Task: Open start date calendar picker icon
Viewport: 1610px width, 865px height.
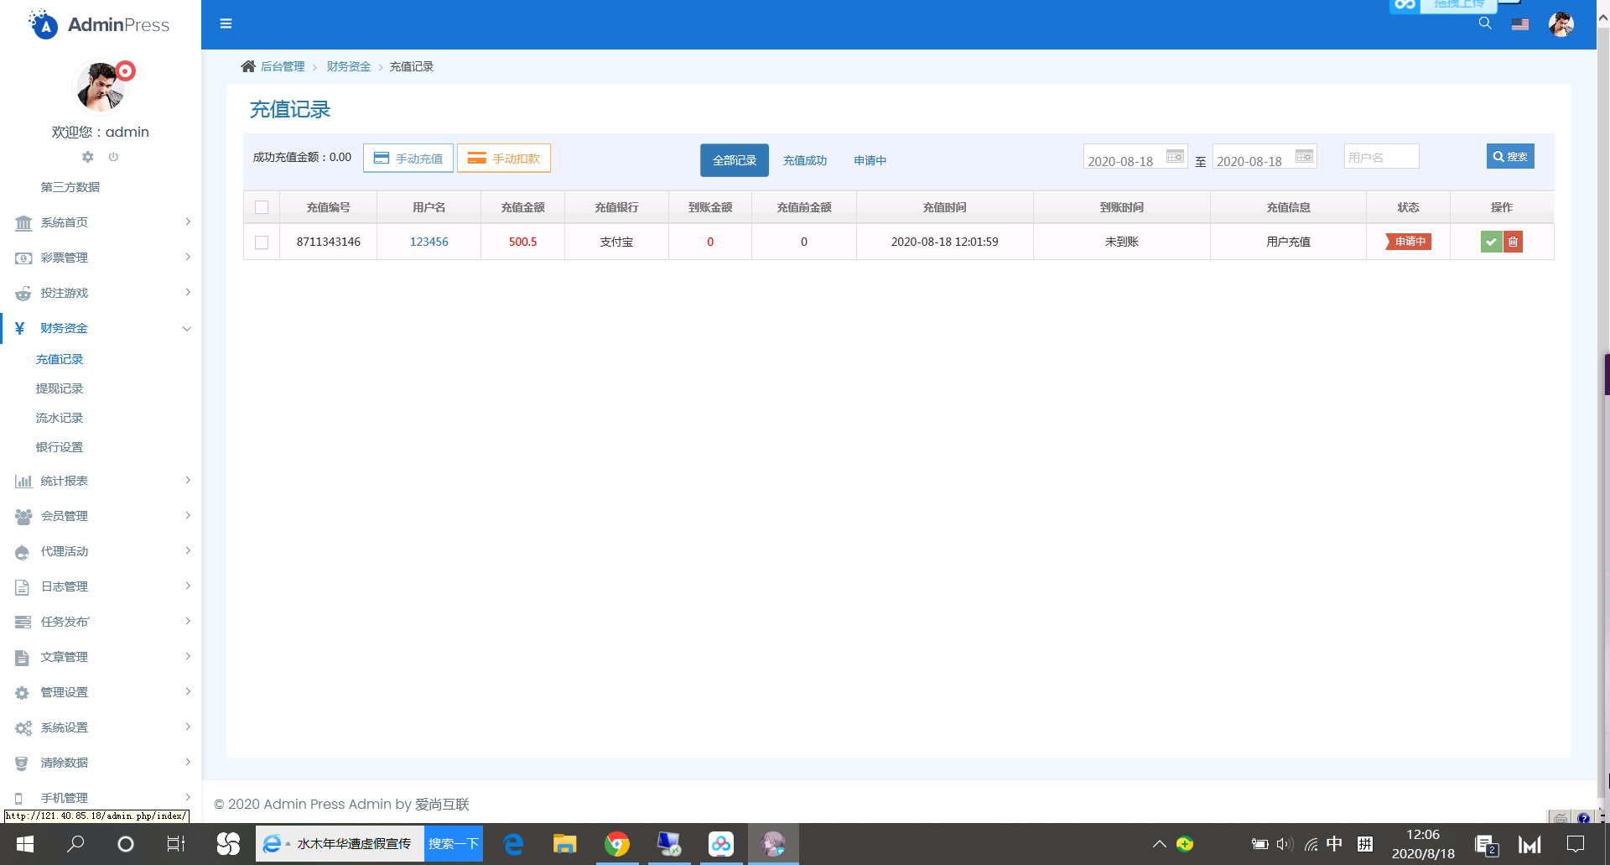Action: pos(1175,157)
